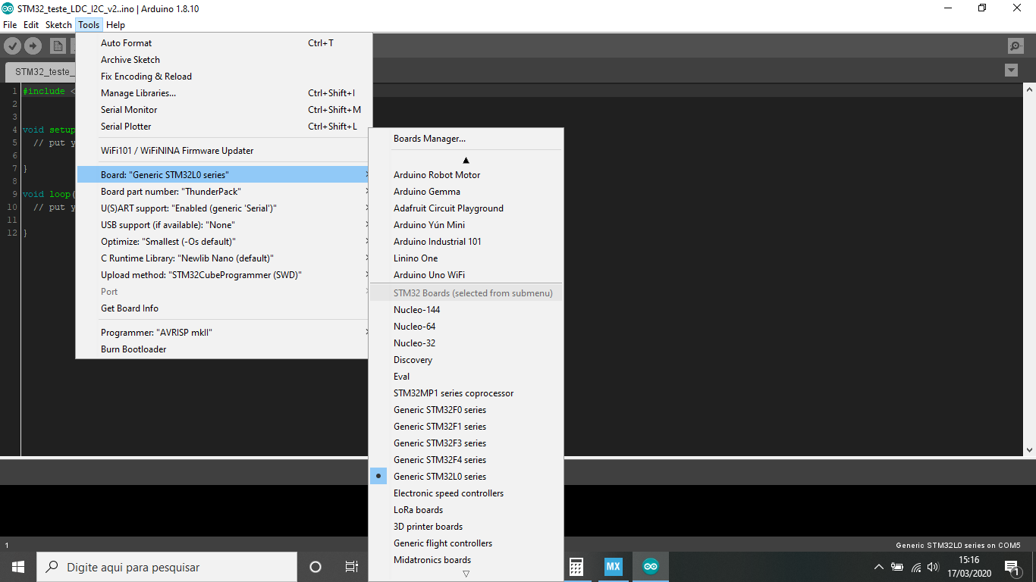
Task: Choose Archive Sketch
Action: 224,60
